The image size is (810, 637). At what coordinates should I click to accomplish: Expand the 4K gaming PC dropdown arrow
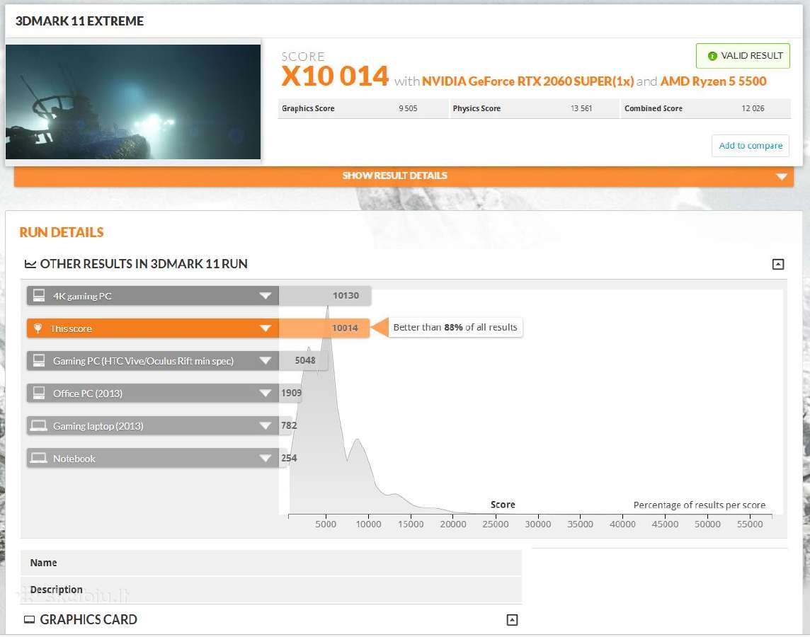tap(265, 296)
